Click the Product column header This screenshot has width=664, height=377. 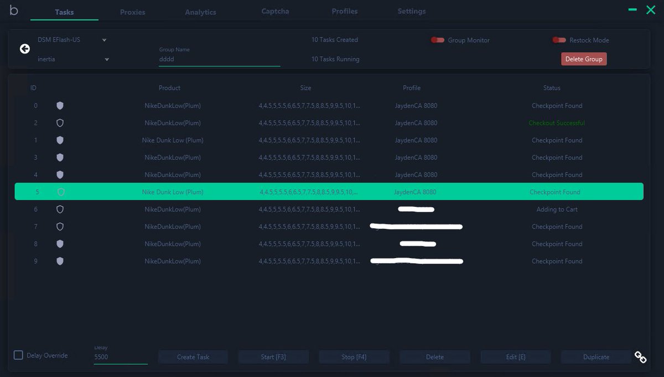click(169, 88)
